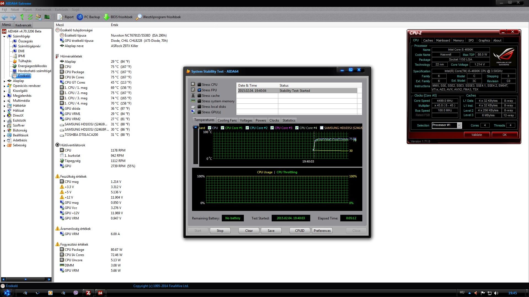Image resolution: width=529 pixels, height=297 pixels.
Task: Uncheck the Stress FPU checkbox
Action: point(199,90)
